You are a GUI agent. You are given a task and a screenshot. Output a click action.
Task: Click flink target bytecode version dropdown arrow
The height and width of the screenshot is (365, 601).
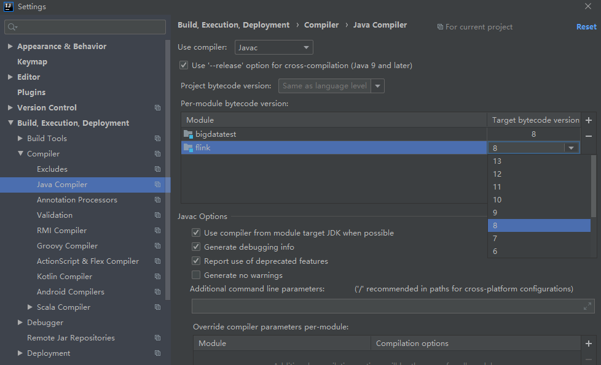point(571,148)
